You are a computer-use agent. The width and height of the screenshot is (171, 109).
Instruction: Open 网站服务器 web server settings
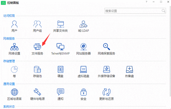pos(83,49)
